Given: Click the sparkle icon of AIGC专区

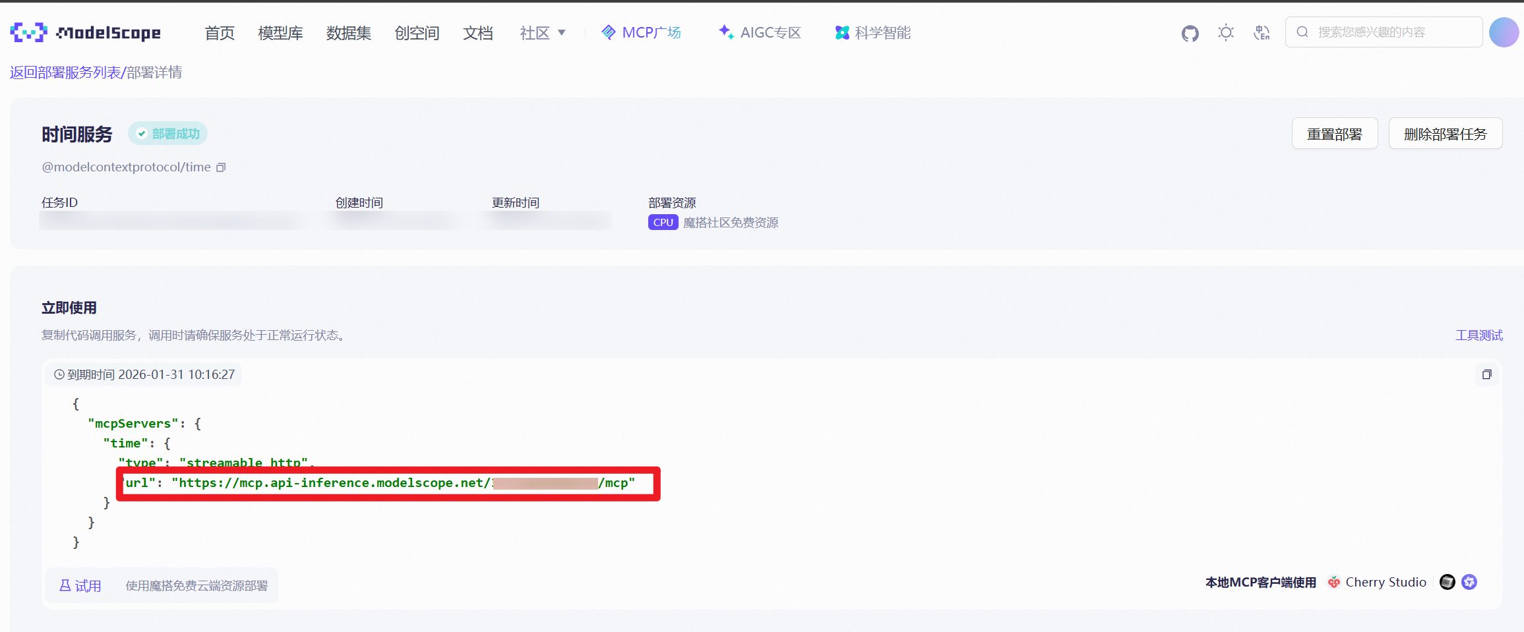Looking at the screenshot, I should [x=726, y=32].
